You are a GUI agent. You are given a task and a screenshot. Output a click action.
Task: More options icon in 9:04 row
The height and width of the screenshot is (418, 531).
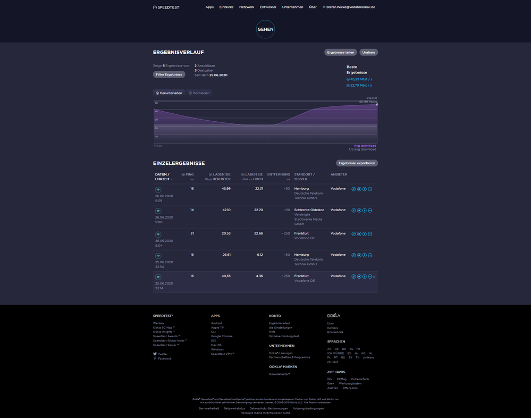370,233
